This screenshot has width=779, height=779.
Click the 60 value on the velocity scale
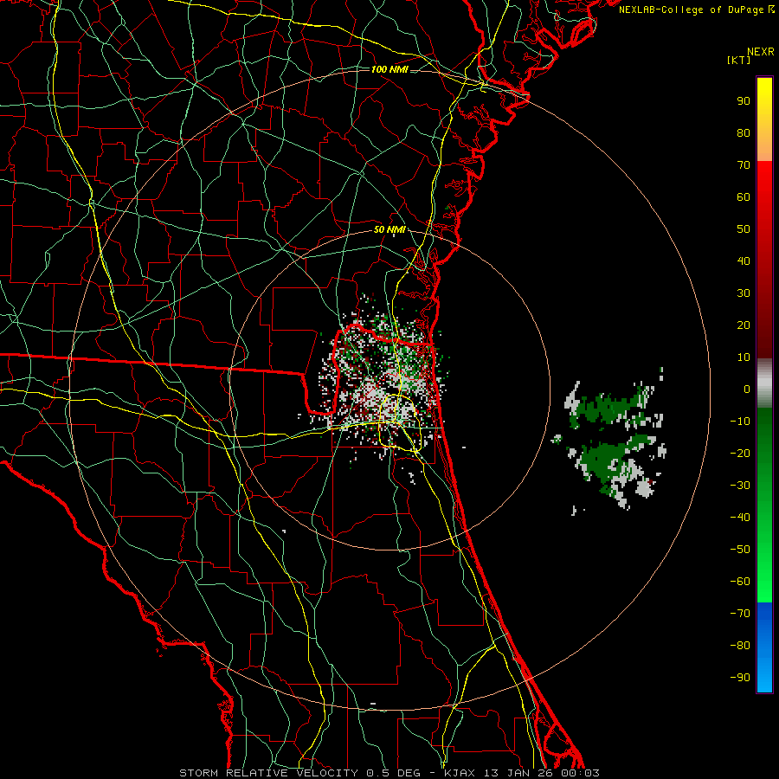click(x=744, y=196)
